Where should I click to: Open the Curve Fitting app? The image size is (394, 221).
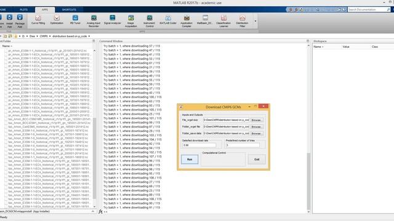38,20
